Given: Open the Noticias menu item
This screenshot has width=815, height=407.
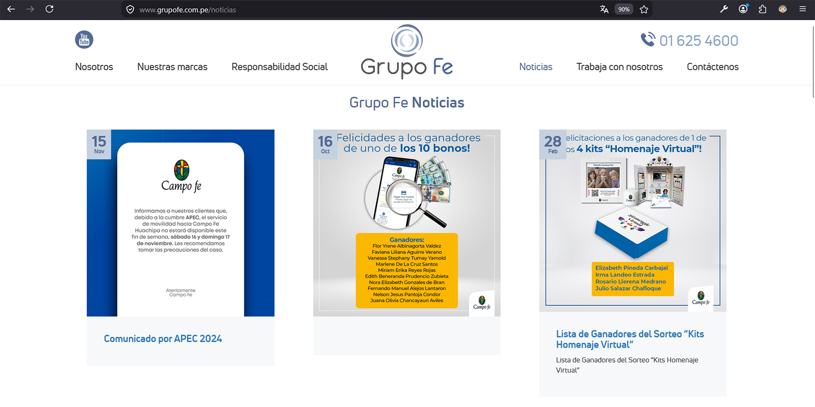Looking at the screenshot, I should 536,67.
